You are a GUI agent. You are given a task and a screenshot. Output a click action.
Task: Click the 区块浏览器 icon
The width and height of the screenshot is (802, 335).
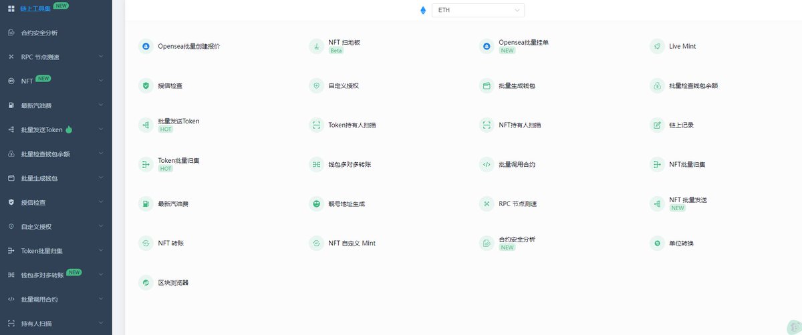click(146, 283)
